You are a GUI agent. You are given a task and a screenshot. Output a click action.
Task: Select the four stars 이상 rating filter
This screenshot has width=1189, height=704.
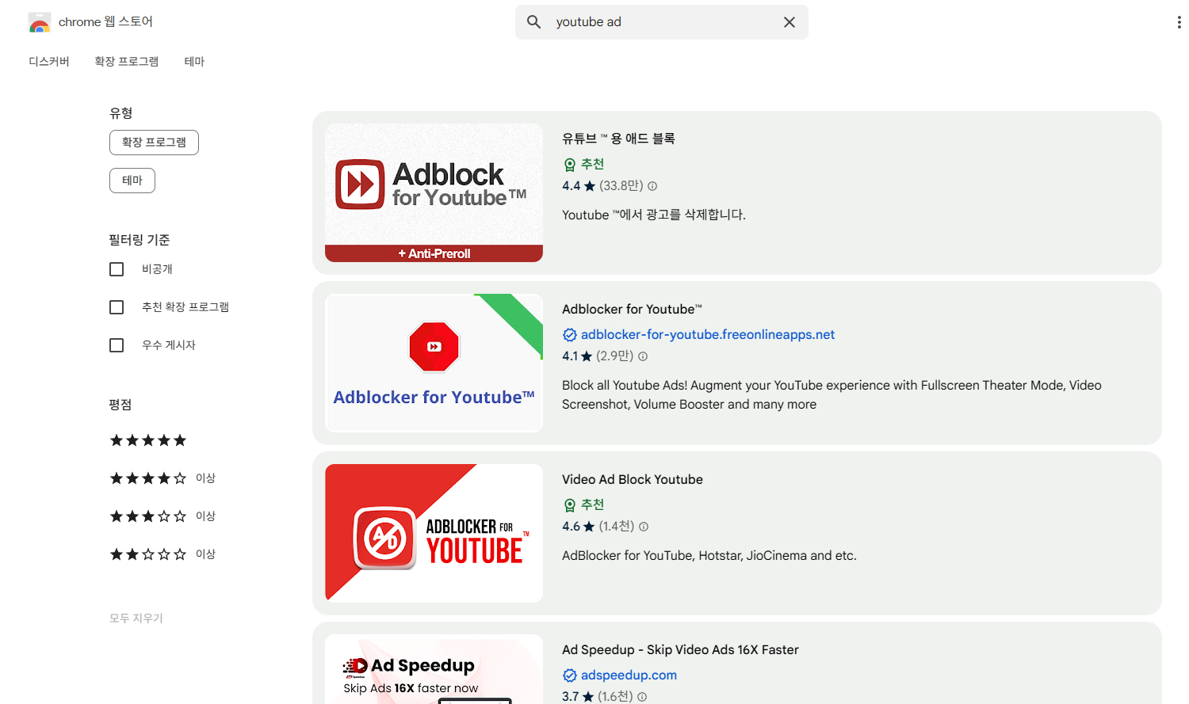[x=162, y=478]
